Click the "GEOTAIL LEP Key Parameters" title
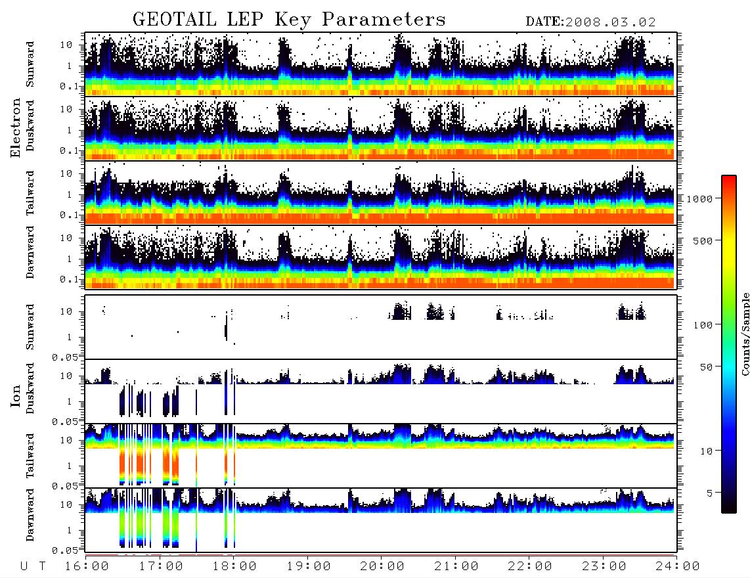Image resolution: width=750 pixels, height=578 pixels. pyautogui.click(x=289, y=20)
